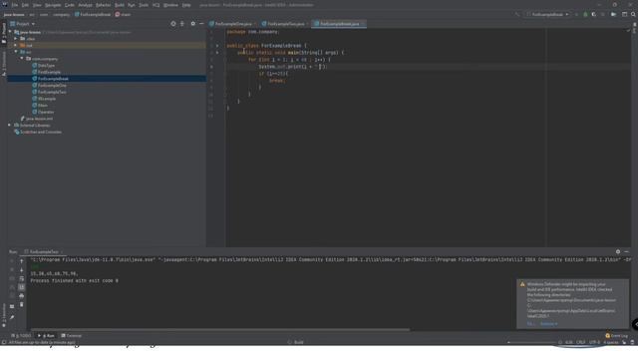Collapse the java-lesson project root node
Viewport: 638px width, 359px height.
pos(10,32)
